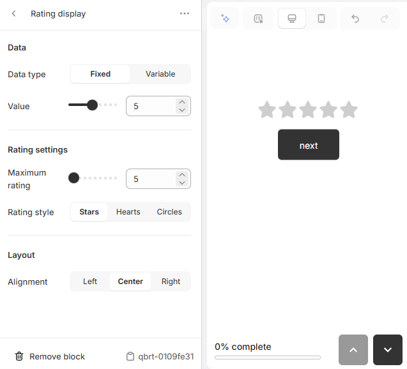Increase Value with stepper up arrow
Screen dimensions: 407x369
[x=182, y=102]
